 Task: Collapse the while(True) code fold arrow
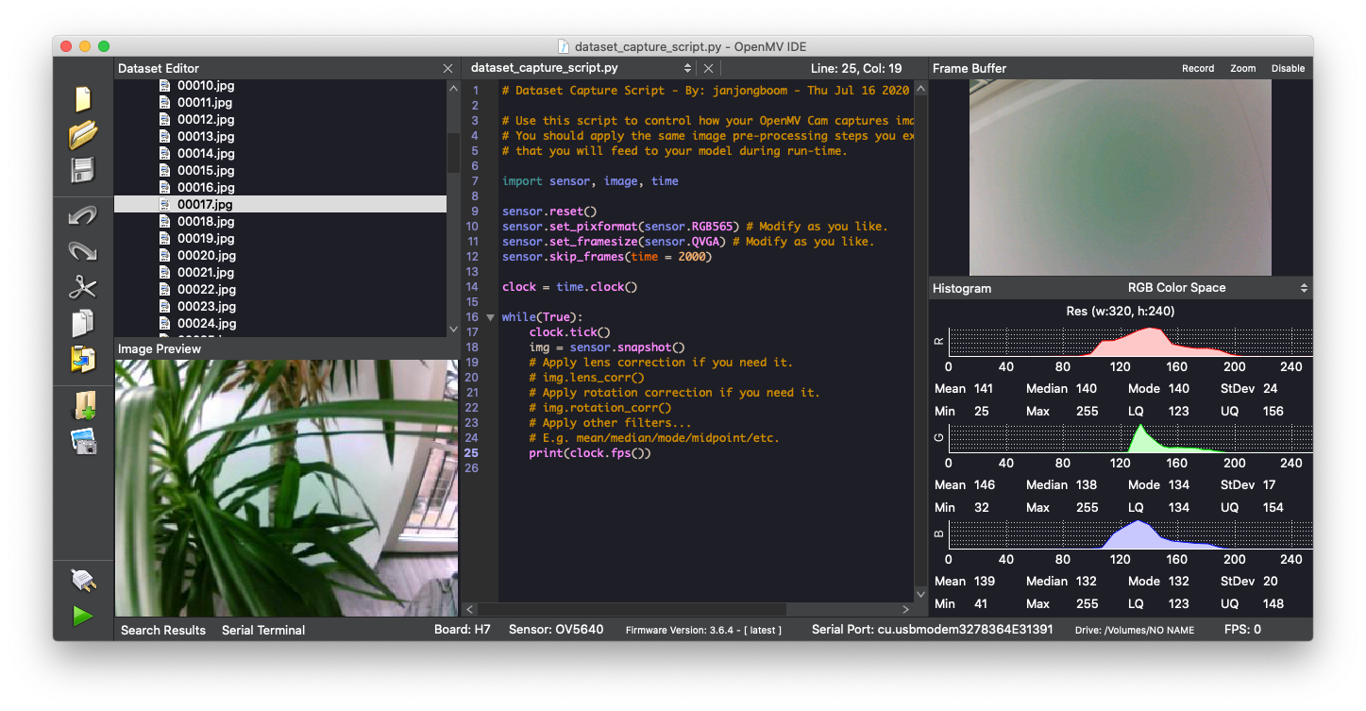pos(490,317)
